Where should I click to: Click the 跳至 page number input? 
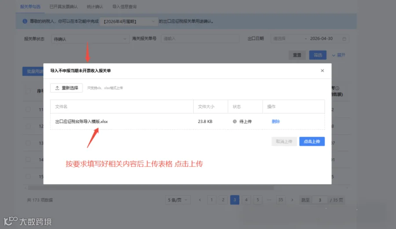point(320,200)
